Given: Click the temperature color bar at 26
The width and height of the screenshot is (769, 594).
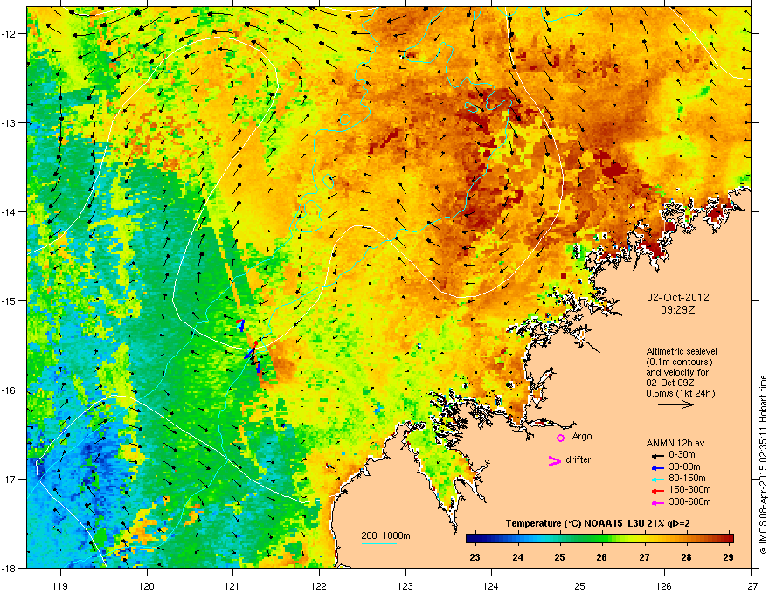Looking at the screenshot, I should pos(602,539).
